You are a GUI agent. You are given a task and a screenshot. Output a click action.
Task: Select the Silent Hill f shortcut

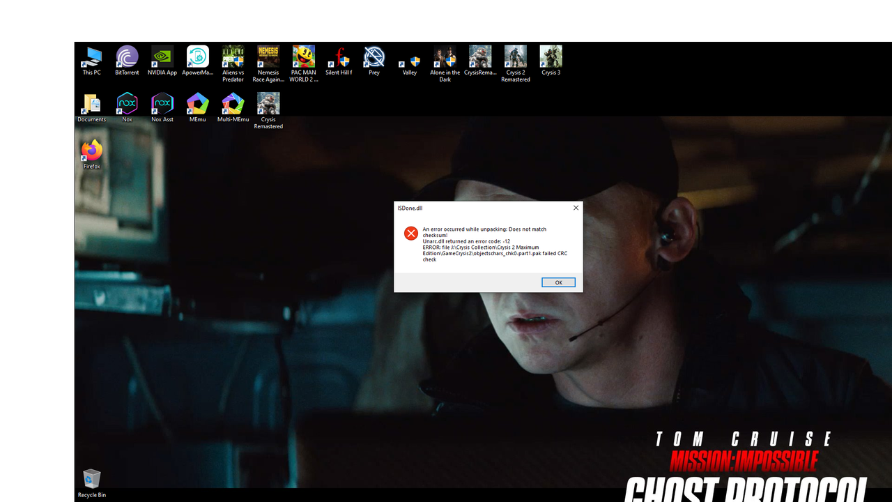[x=339, y=61]
